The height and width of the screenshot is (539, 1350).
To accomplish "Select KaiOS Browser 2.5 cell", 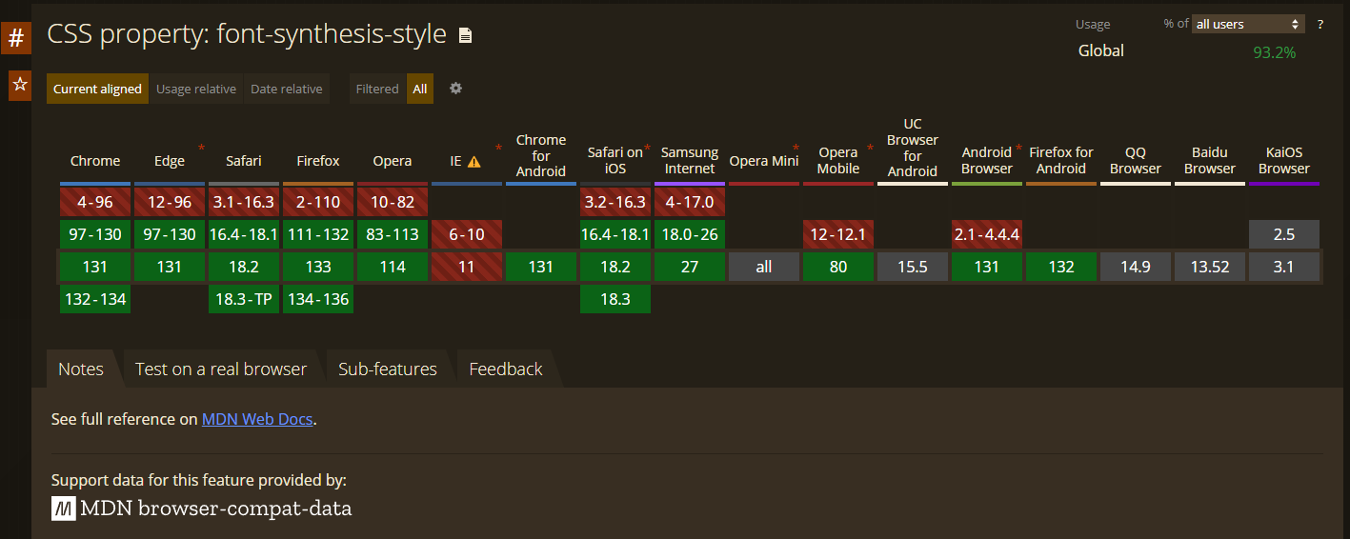I will (1284, 234).
